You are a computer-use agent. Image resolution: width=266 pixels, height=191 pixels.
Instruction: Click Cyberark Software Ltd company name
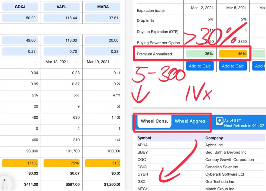pos(225,174)
